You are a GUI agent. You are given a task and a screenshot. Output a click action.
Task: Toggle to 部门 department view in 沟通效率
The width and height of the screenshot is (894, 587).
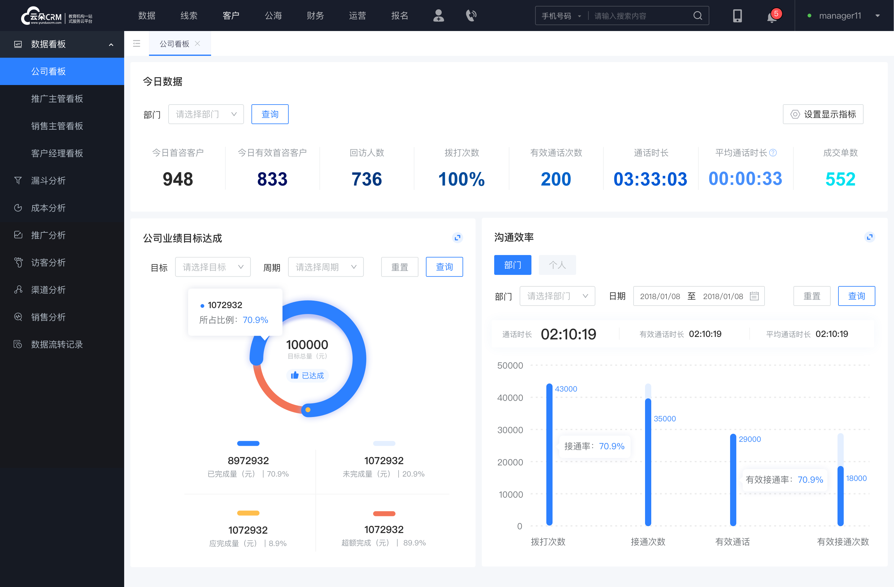(513, 264)
